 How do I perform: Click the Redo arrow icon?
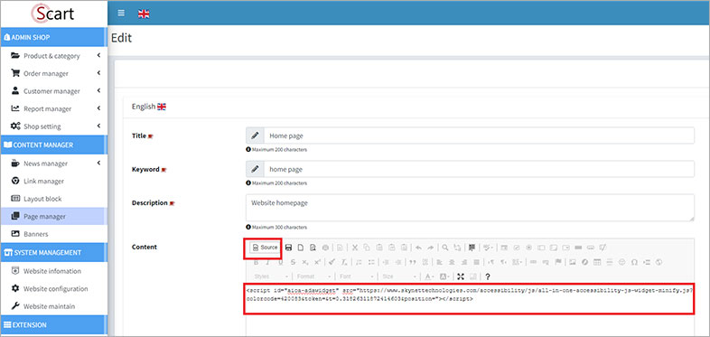[431, 248]
